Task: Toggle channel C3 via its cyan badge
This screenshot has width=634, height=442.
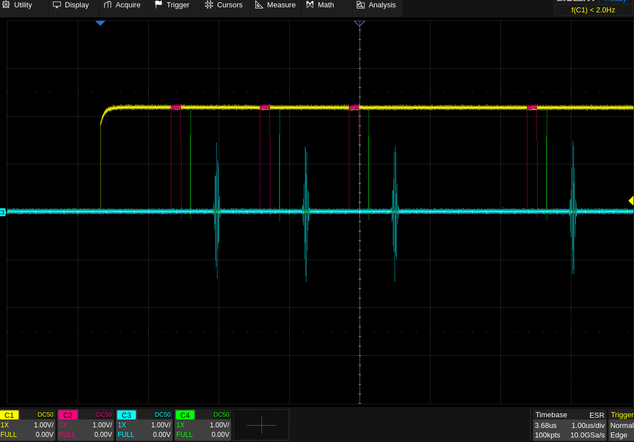Action: click(127, 415)
